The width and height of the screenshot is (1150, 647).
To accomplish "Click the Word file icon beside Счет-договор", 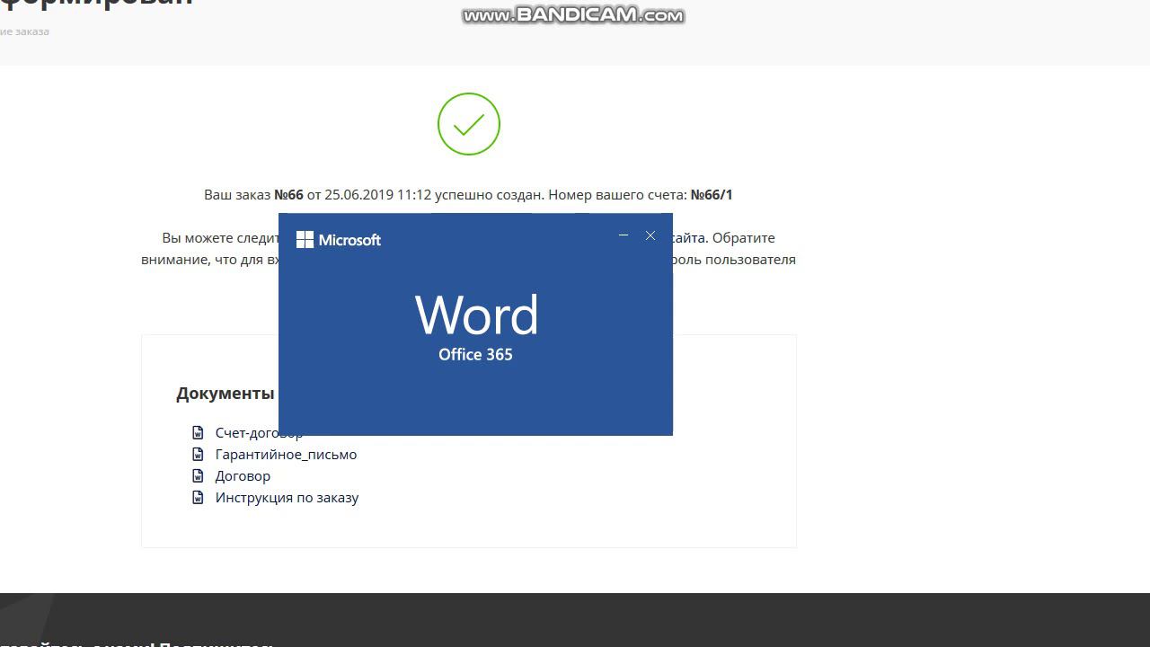I will [198, 433].
